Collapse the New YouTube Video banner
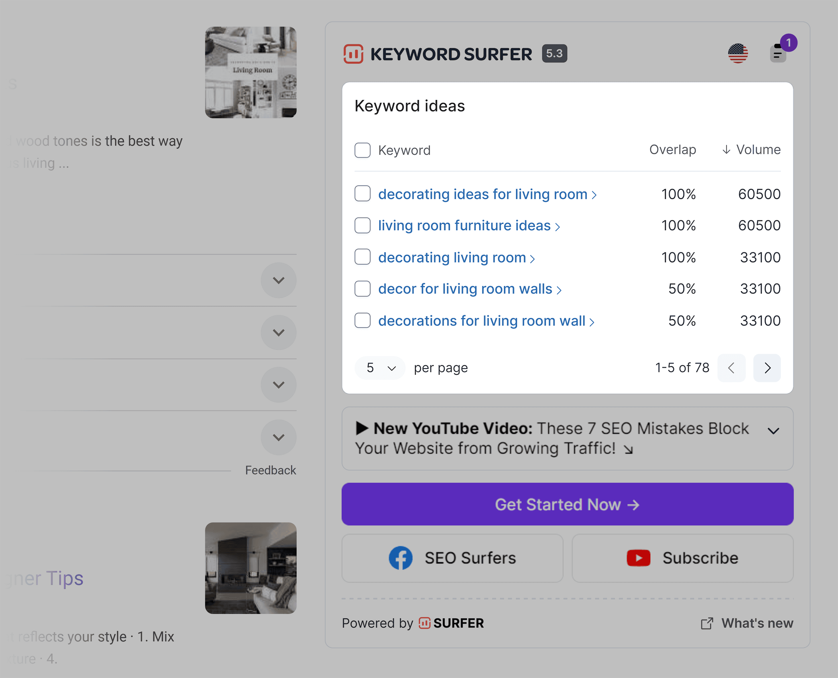 (x=774, y=431)
